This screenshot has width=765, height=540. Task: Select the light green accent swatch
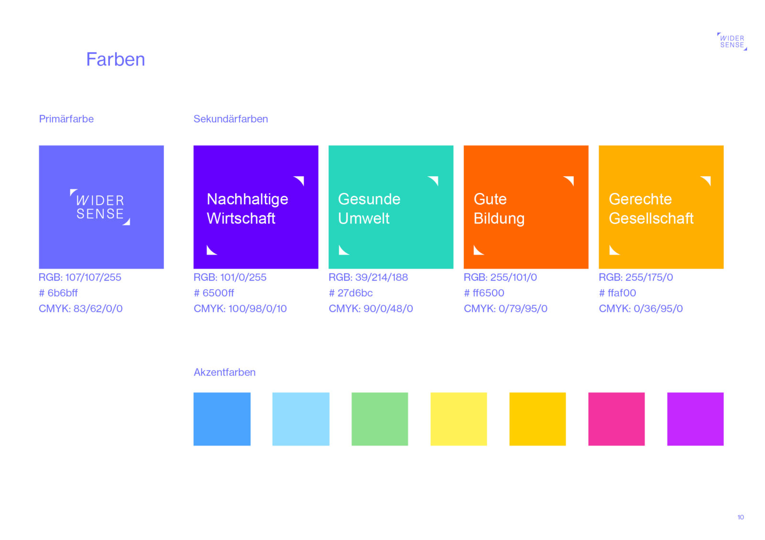pos(380,419)
